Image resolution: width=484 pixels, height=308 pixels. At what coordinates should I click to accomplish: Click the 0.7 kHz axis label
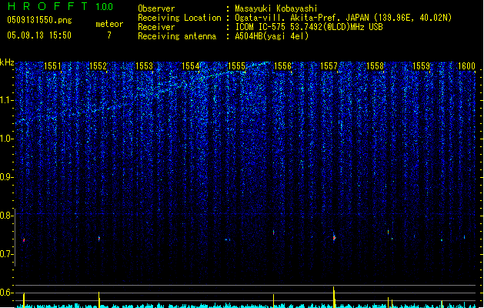[x=6, y=254]
